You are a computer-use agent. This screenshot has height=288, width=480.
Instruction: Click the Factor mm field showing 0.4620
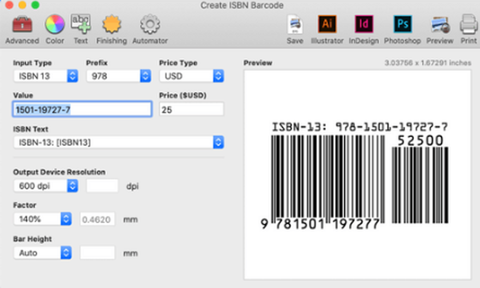97,219
